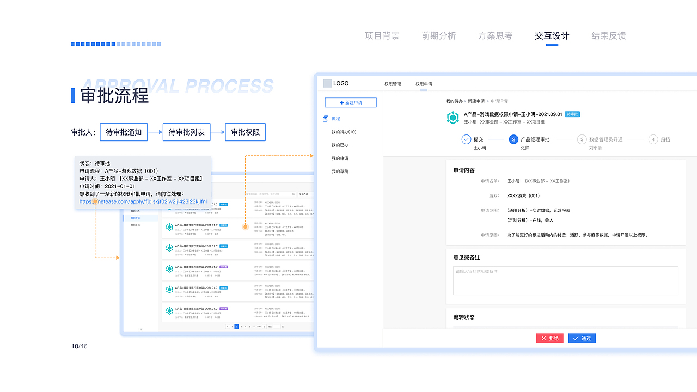Image resolution: width=697 pixels, height=392 pixels.
Task: Click the checkmark circle of 提交 step
Action: pos(466,139)
